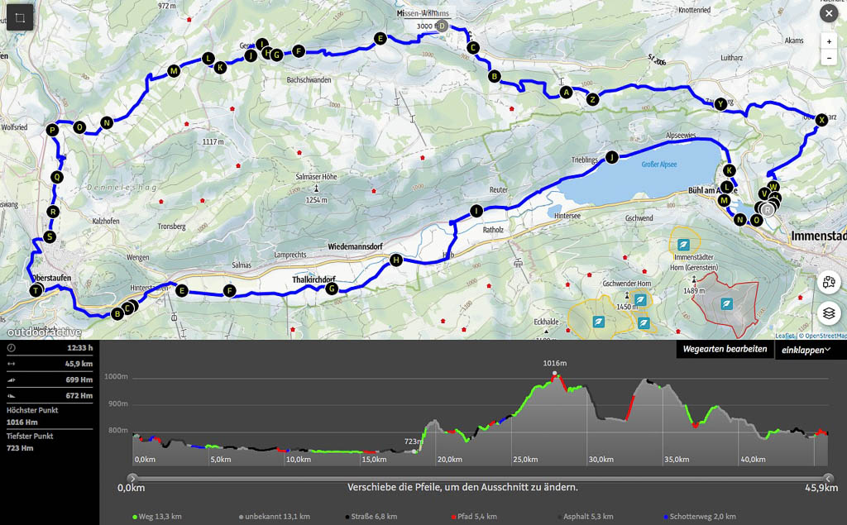847x525 pixels.
Task: Click the nature reserve icon inside red outline
Action: (x=726, y=303)
